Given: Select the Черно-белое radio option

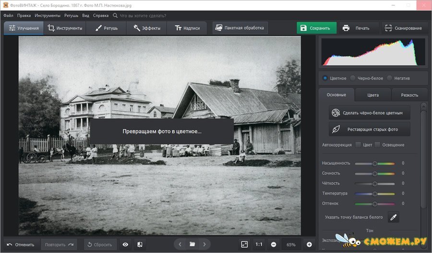Looking at the screenshot, I should [x=353, y=78].
